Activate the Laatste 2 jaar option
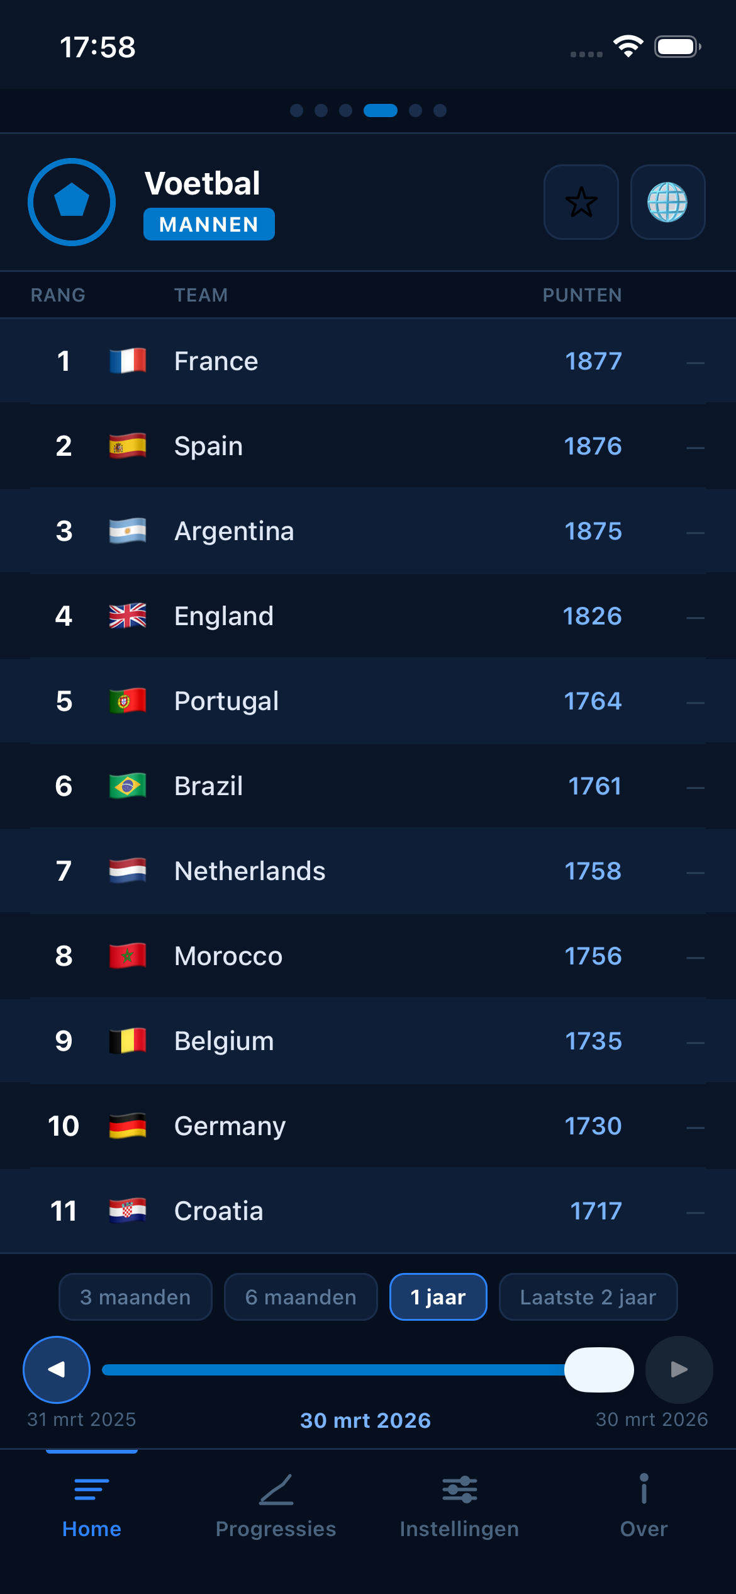This screenshot has height=1594, width=736. click(588, 1297)
